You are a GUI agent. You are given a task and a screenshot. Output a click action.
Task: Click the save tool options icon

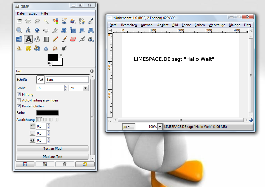pyautogui.click(x=25, y=164)
